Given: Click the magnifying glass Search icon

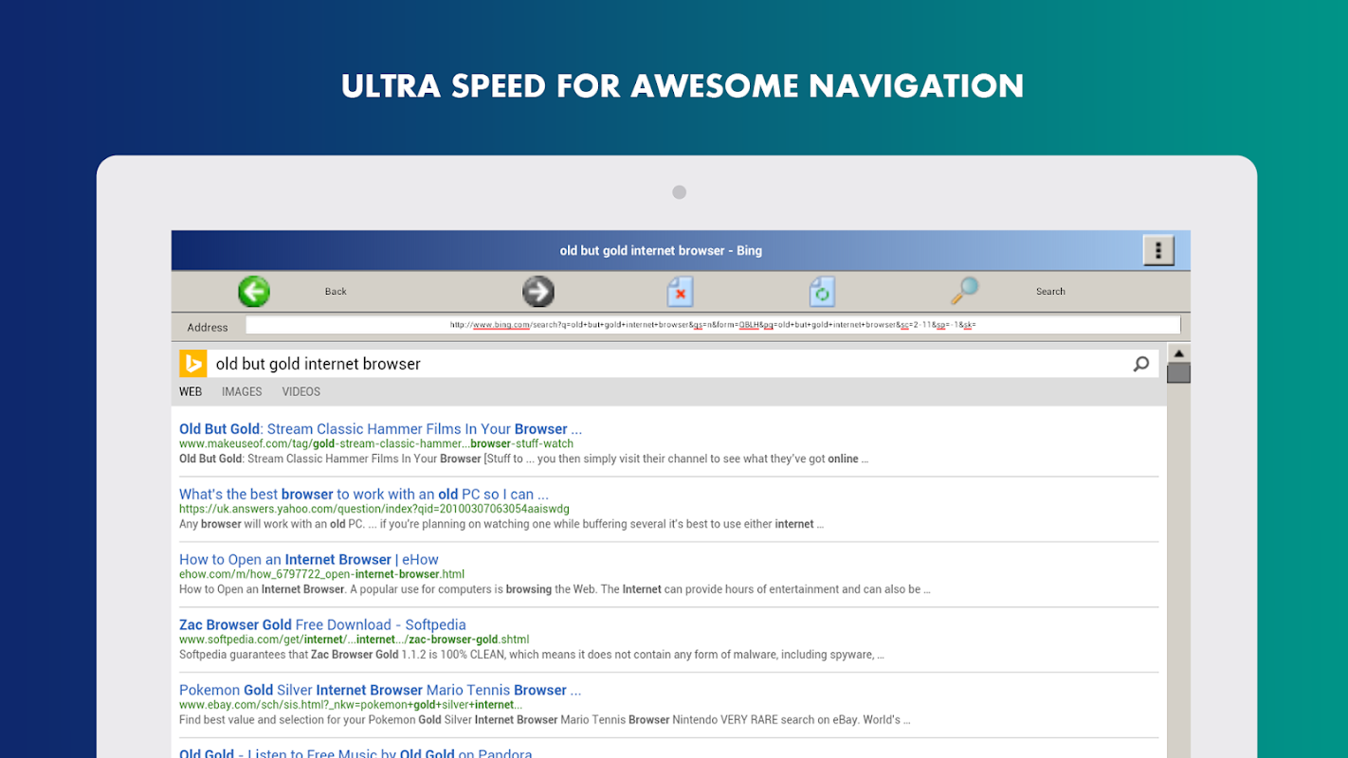Looking at the screenshot, I should click(964, 291).
